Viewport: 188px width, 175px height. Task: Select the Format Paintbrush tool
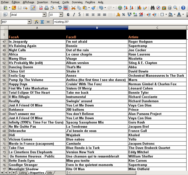click(93, 8)
